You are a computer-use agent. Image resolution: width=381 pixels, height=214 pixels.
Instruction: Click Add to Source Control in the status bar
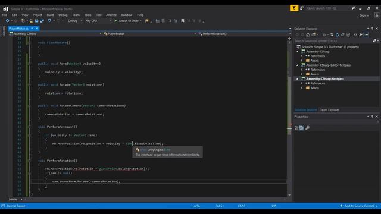(x=359, y=206)
